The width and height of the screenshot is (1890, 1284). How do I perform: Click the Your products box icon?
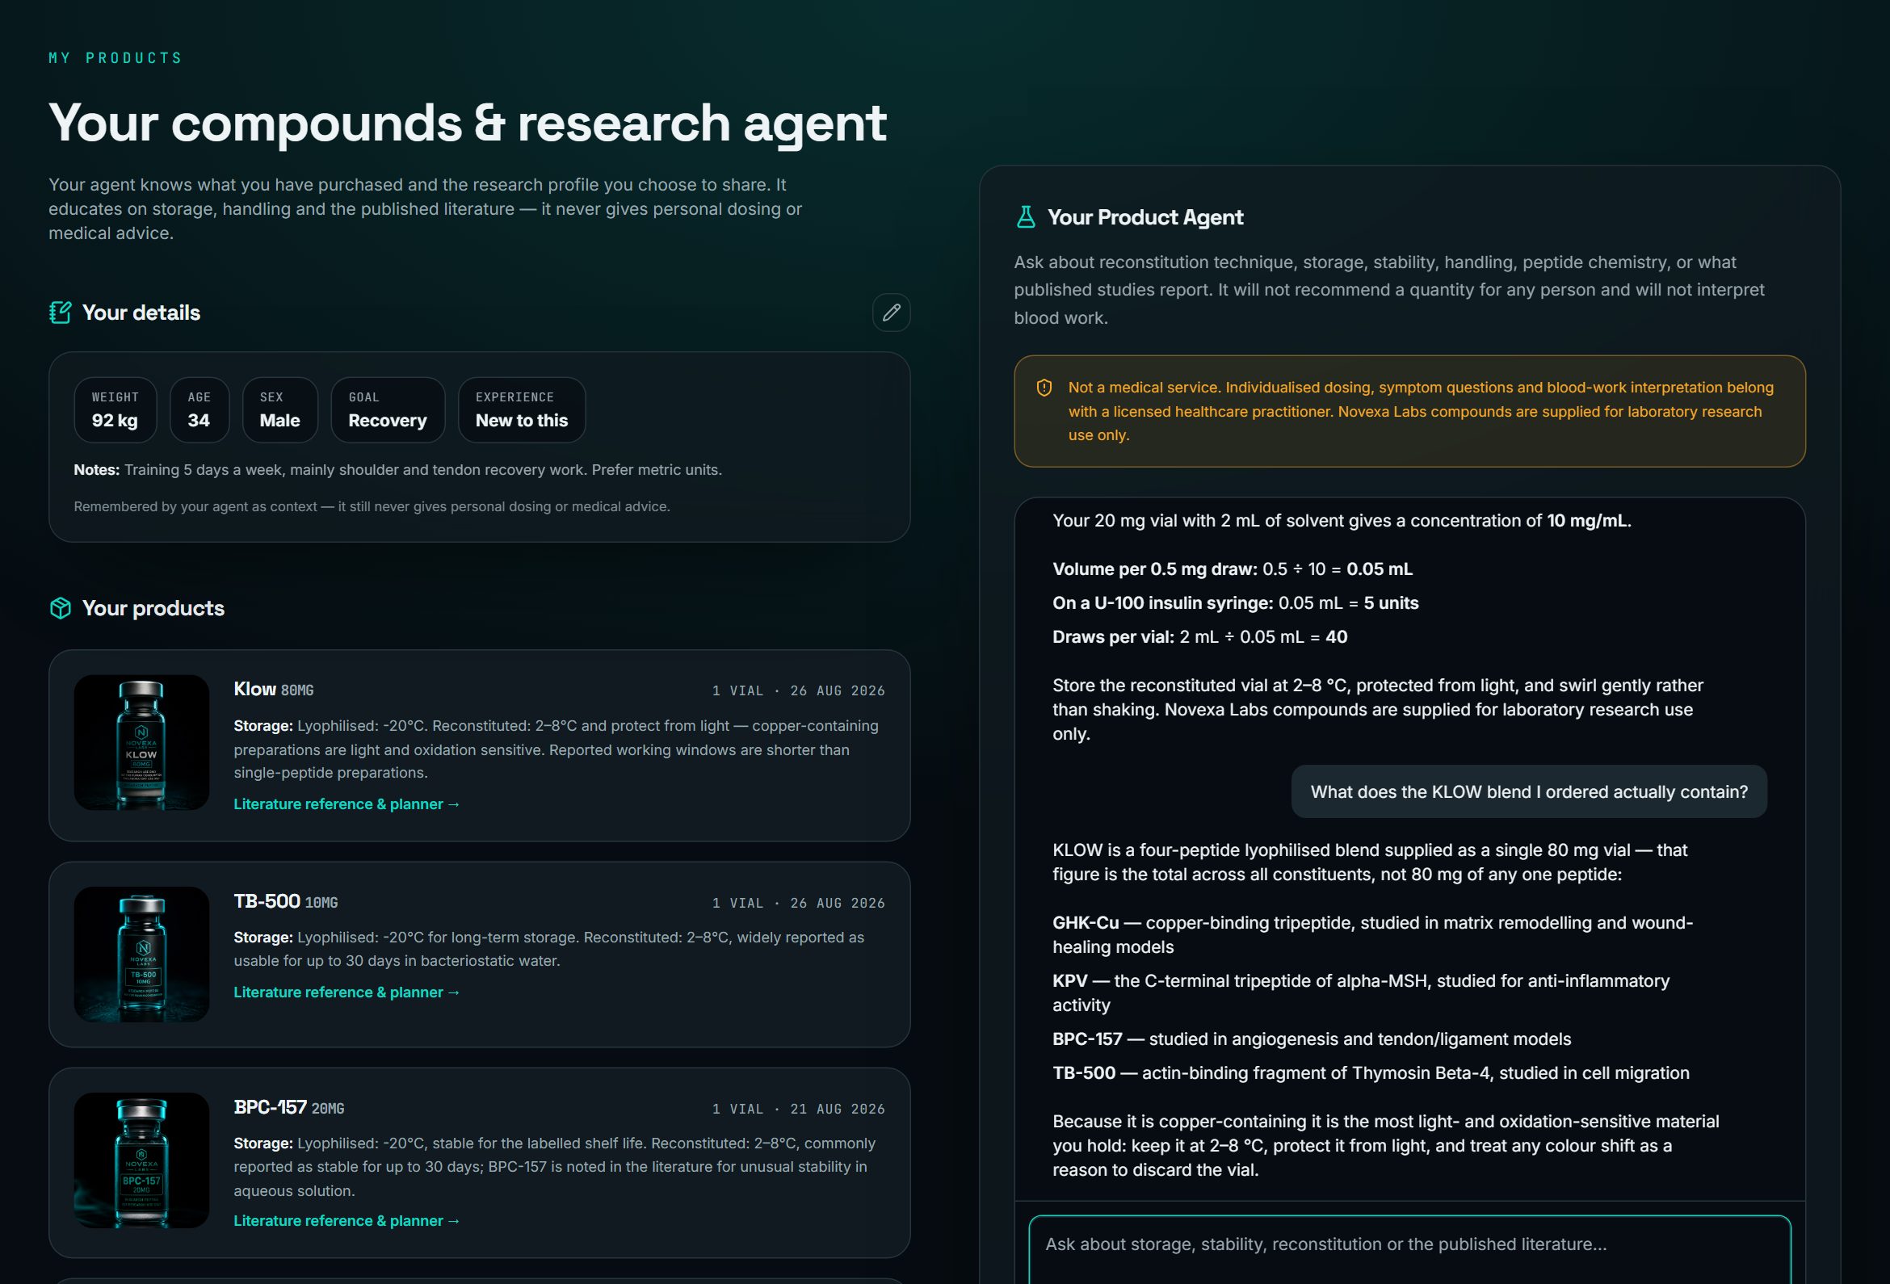[x=61, y=608]
